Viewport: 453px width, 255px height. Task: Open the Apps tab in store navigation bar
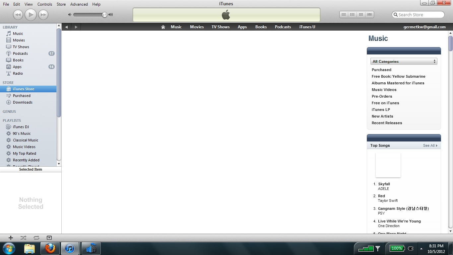click(x=242, y=27)
